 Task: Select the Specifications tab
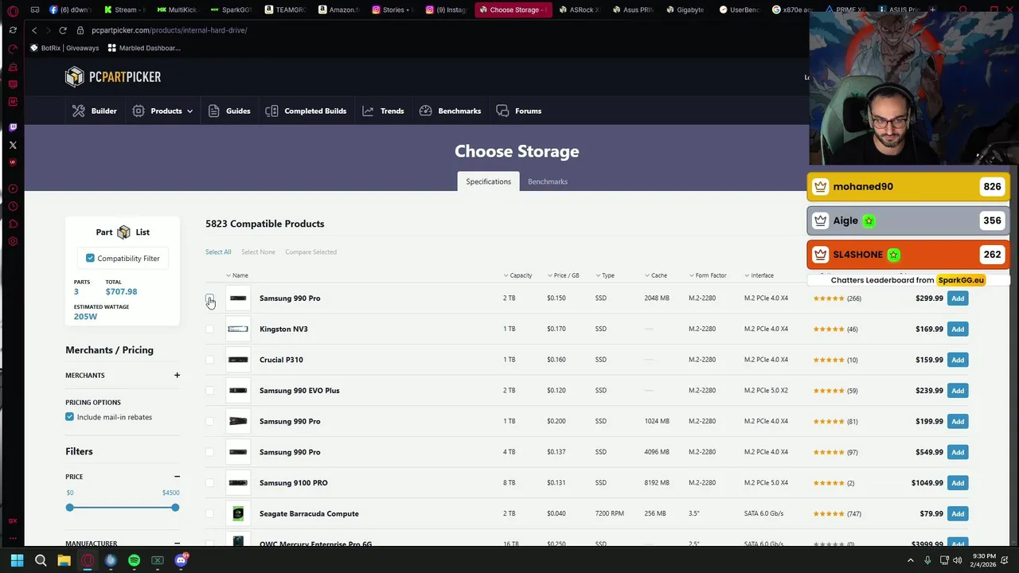pos(488,181)
